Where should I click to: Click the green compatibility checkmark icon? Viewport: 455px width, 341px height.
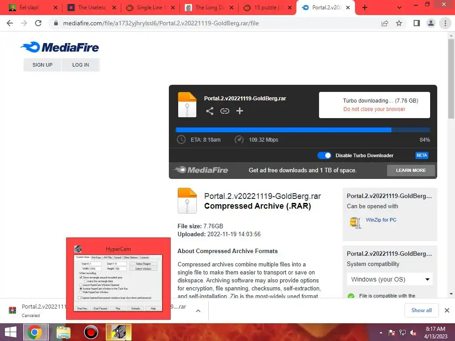click(x=351, y=296)
